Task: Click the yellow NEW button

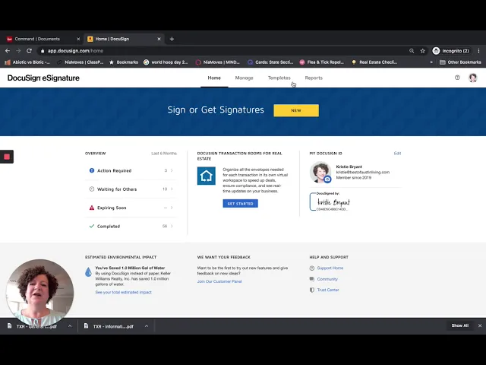Action: click(296, 110)
